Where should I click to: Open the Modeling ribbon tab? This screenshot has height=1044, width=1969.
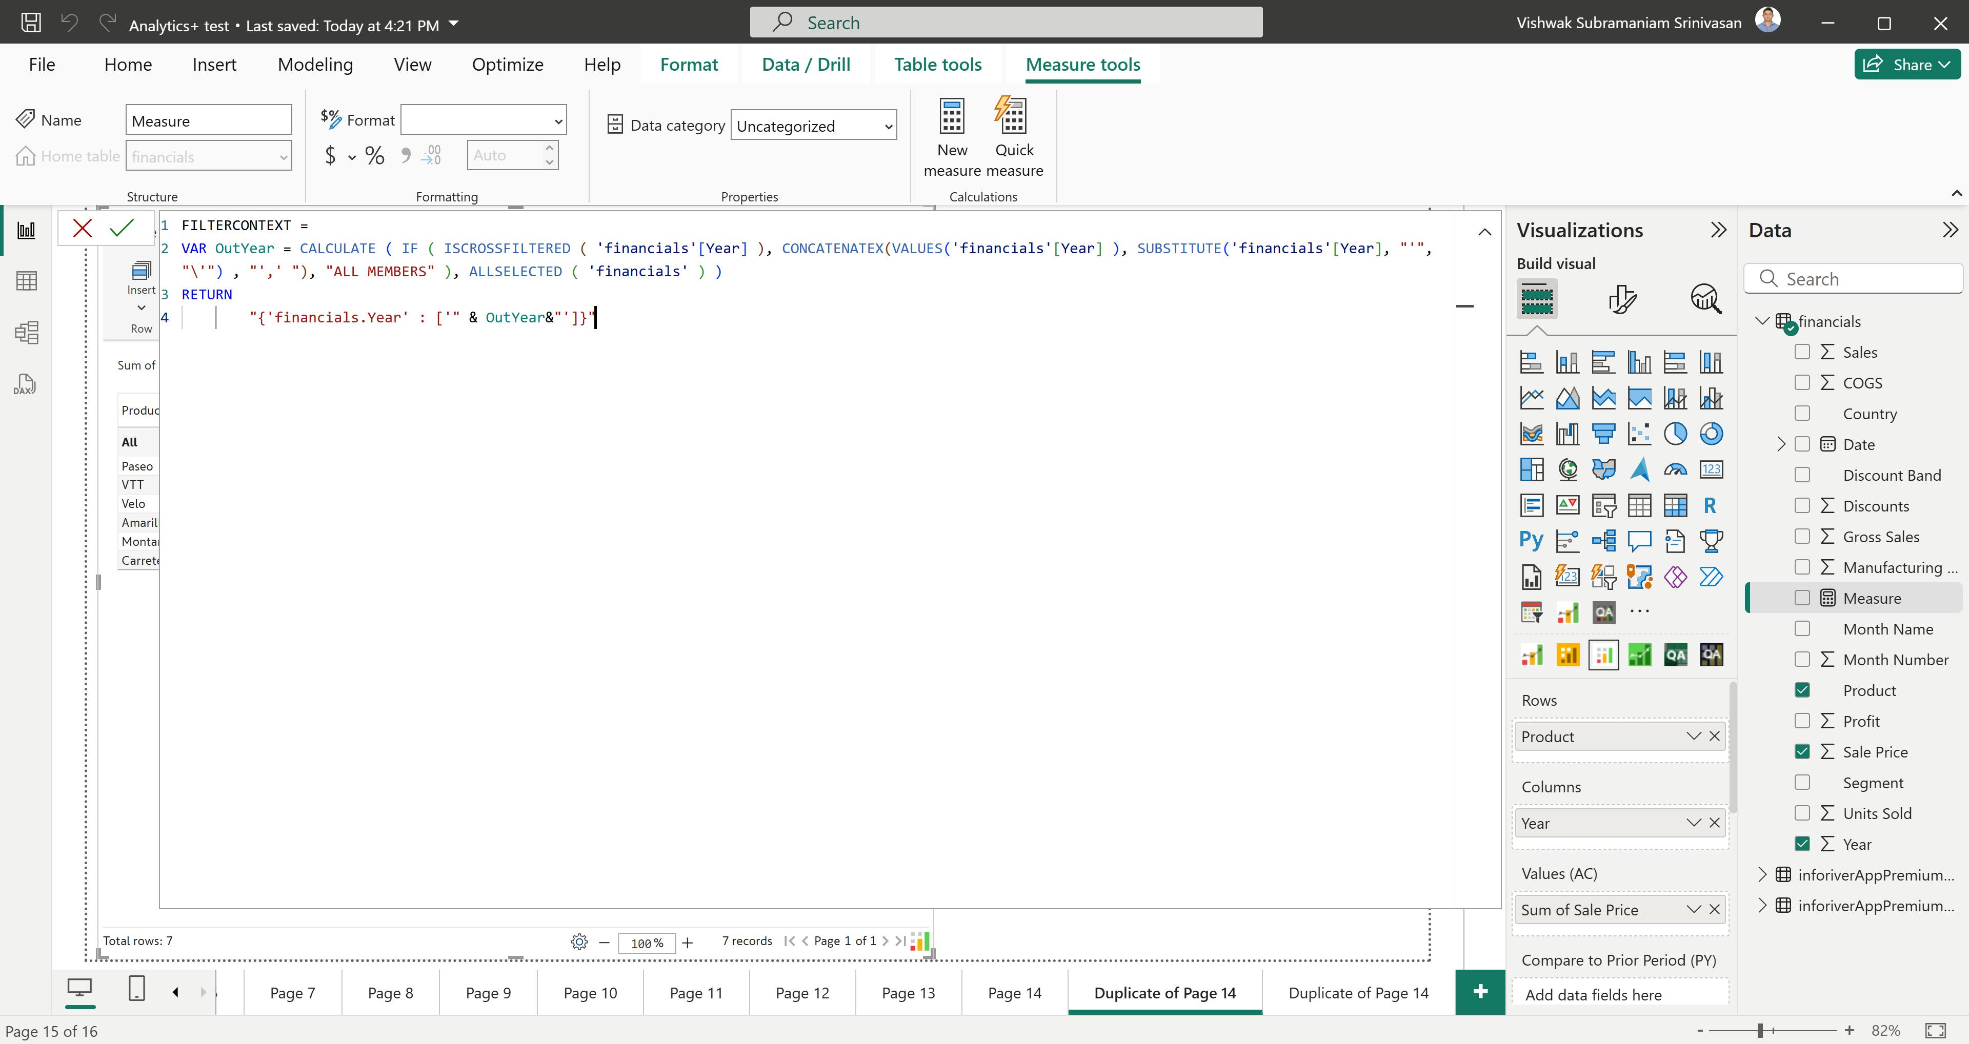pyautogui.click(x=315, y=64)
